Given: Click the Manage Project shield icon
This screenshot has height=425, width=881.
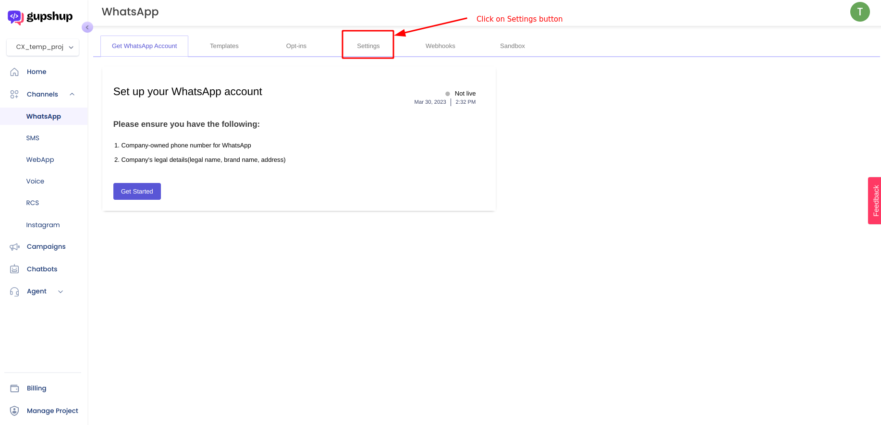Looking at the screenshot, I should 14,411.
